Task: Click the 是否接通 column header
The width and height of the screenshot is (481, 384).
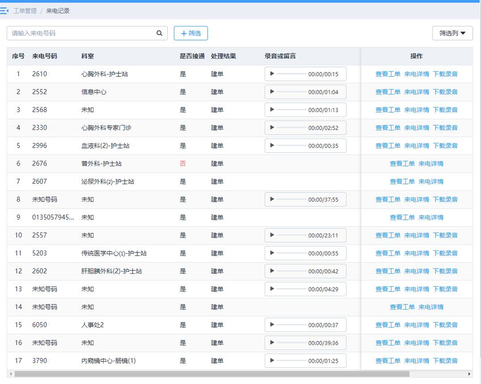Action: (192, 56)
